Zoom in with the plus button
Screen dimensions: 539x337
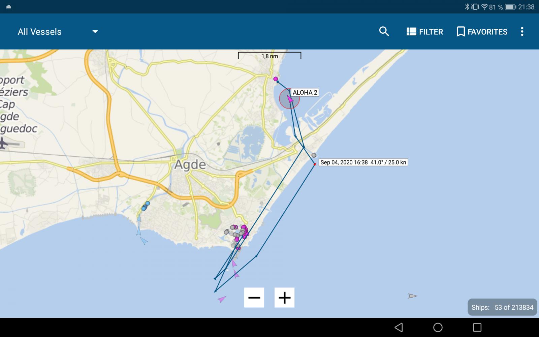click(284, 298)
